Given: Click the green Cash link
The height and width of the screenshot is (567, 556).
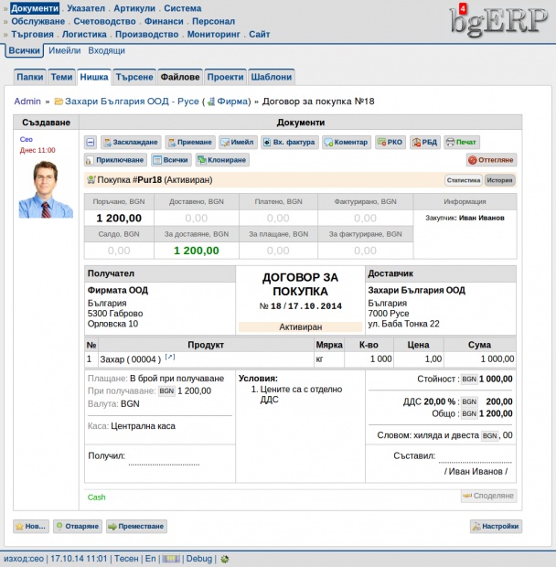Looking at the screenshot, I should pos(96,497).
